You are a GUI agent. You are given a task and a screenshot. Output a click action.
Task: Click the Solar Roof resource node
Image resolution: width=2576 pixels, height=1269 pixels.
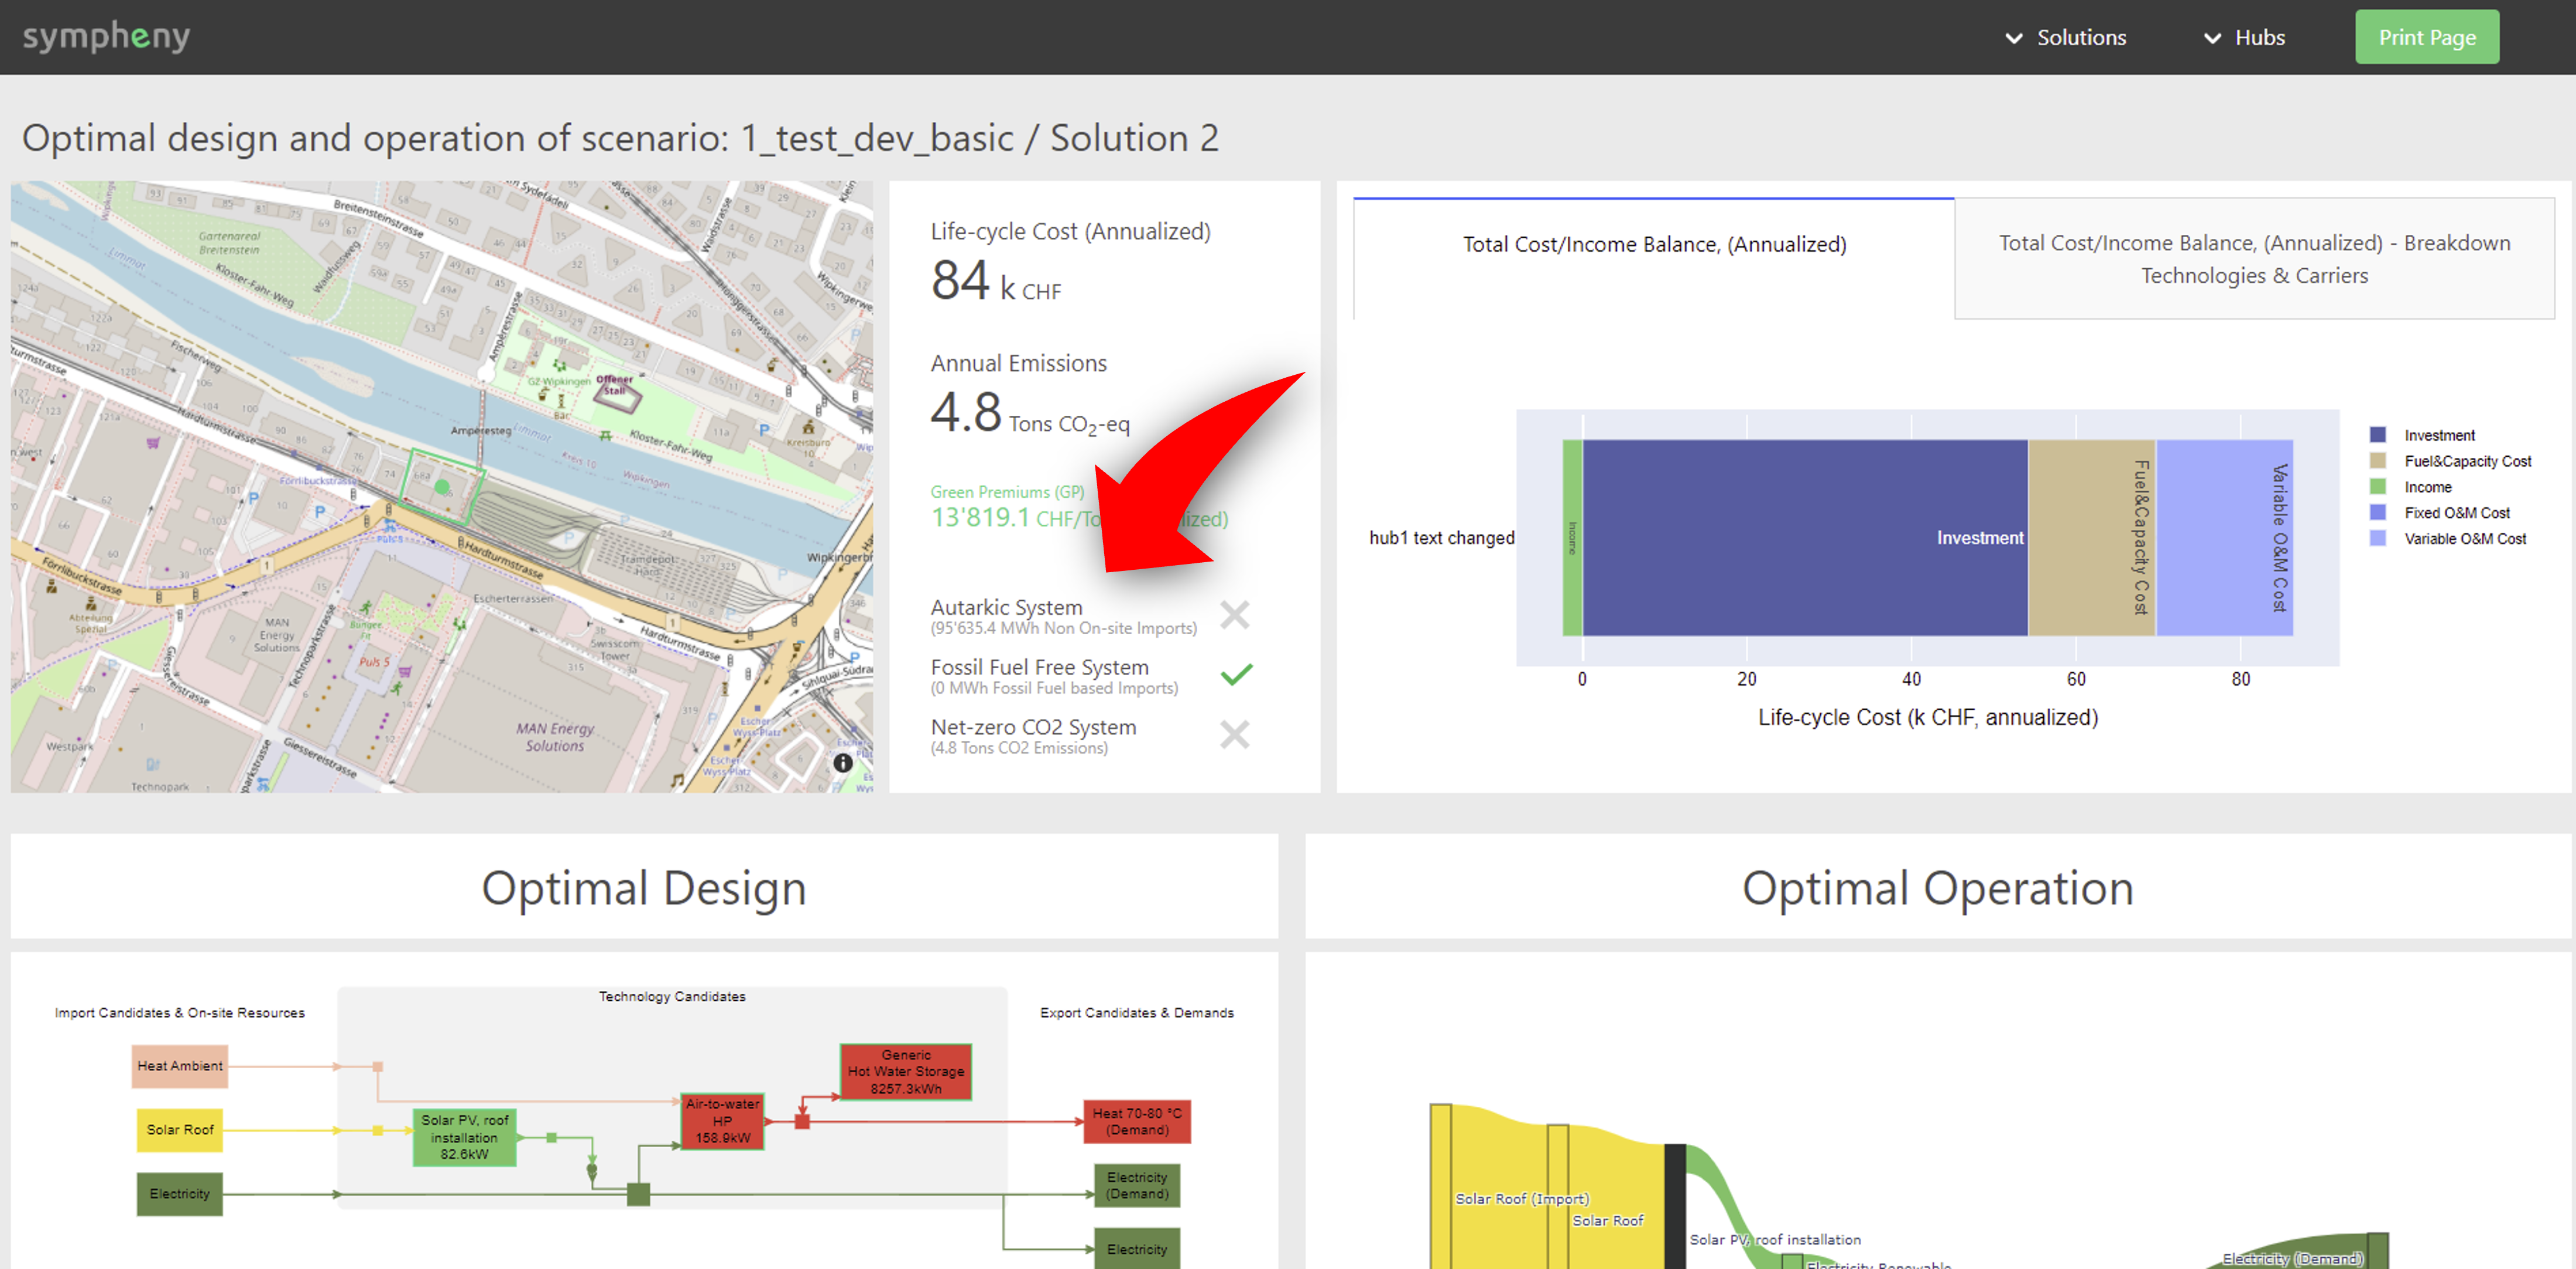point(179,1129)
